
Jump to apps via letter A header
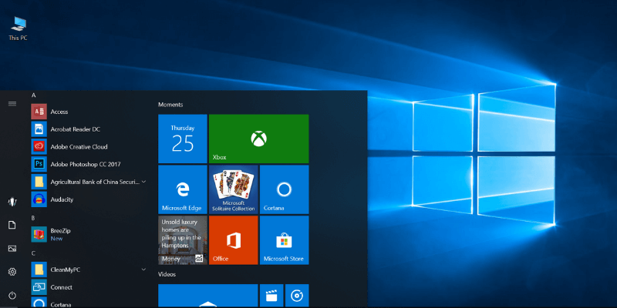click(34, 95)
